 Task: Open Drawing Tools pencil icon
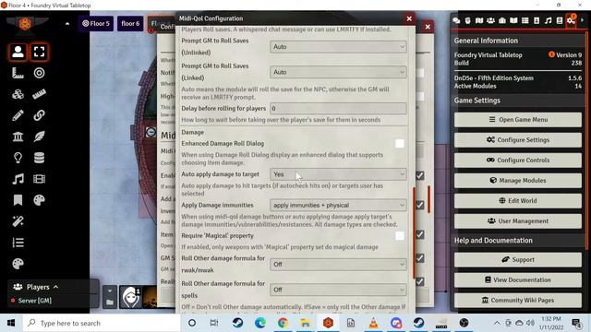click(18, 115)
